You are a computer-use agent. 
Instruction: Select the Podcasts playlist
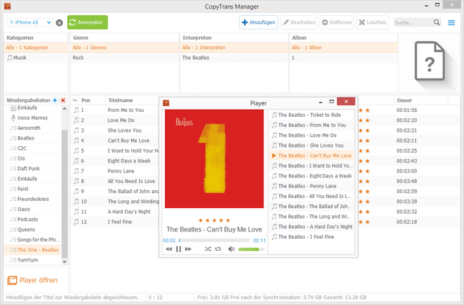tap(33, 219)
